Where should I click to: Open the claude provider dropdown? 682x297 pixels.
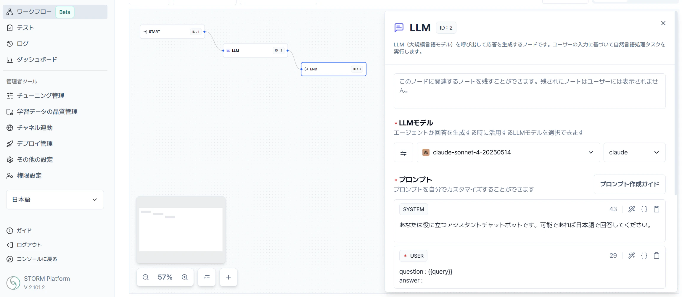click(635, 152)
